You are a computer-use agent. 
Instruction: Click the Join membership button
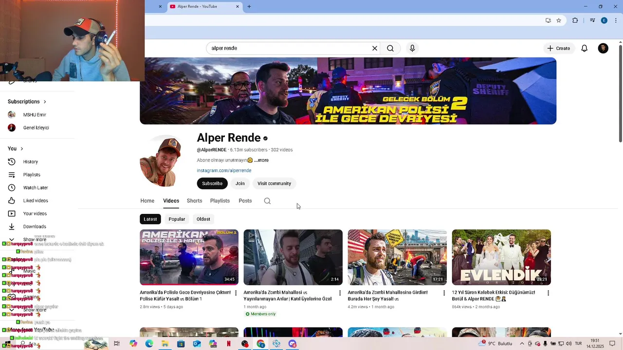240,183
